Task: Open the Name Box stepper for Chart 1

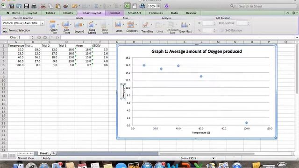Action: (32, 37)
